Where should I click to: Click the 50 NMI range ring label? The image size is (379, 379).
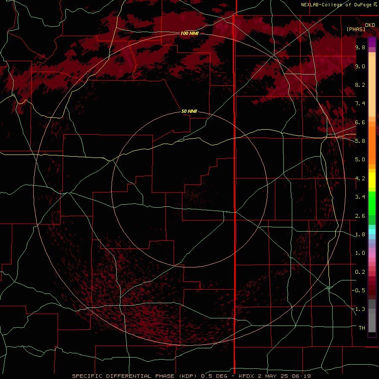pos(189,111)
